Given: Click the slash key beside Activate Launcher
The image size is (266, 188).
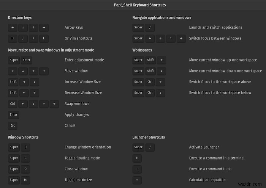Looking at the screenshot, I should [150, 147].
